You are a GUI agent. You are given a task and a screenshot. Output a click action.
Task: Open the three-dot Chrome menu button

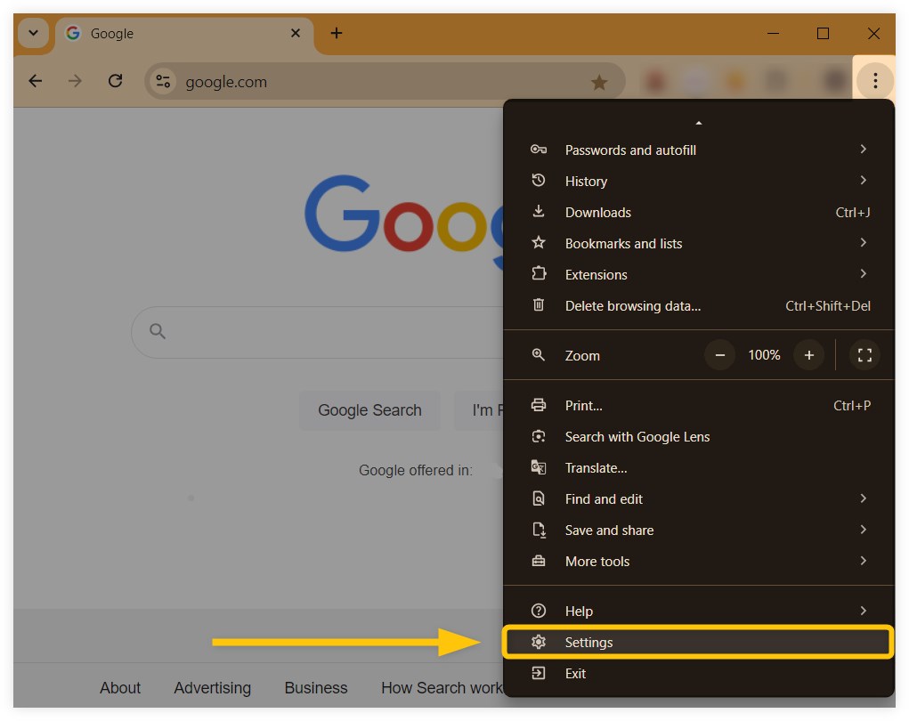click(875, 81)
